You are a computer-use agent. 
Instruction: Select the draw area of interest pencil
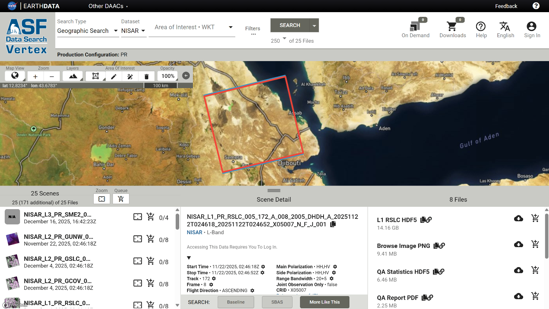114,76
